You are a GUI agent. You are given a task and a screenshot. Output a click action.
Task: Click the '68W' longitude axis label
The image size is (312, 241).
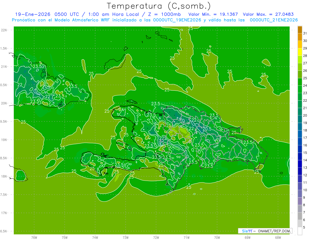278,237
